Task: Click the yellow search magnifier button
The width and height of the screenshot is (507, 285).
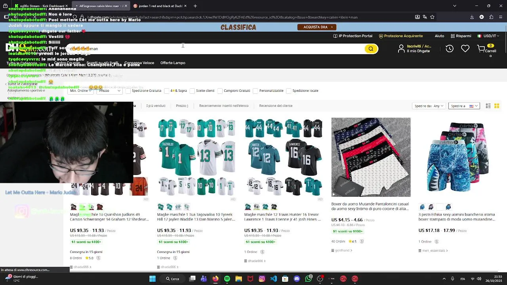Action: pyautogui.click(x=371, y=49)
